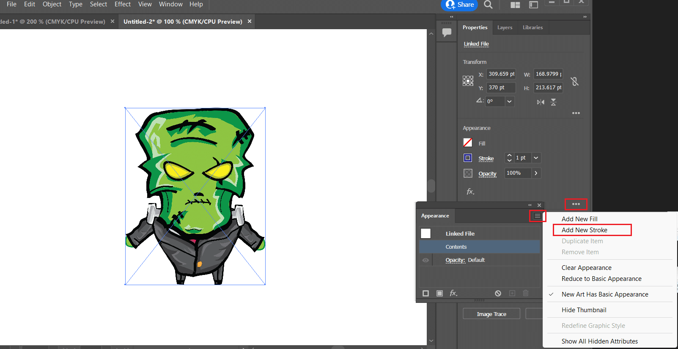Switch to the Libraries tab

pyautogui.click(x=533, y=27)
